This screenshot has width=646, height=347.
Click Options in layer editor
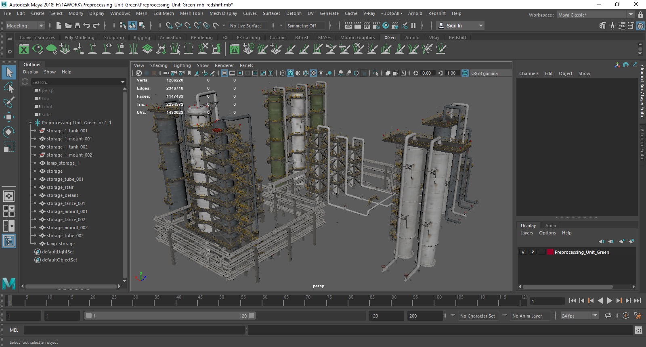coord(547,233)
